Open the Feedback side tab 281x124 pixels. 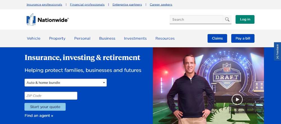pyautogui.click(x=277, y=51)
